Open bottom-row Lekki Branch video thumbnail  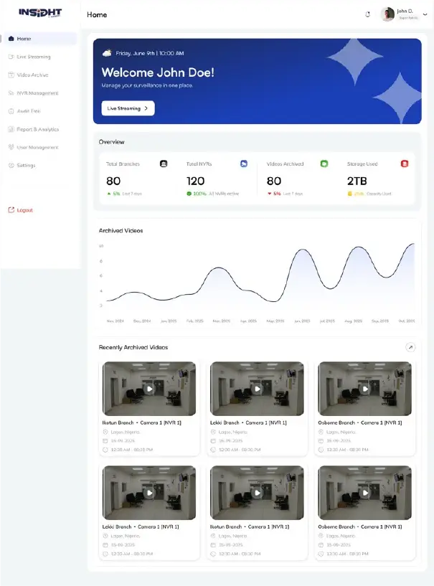pos(149,493)
